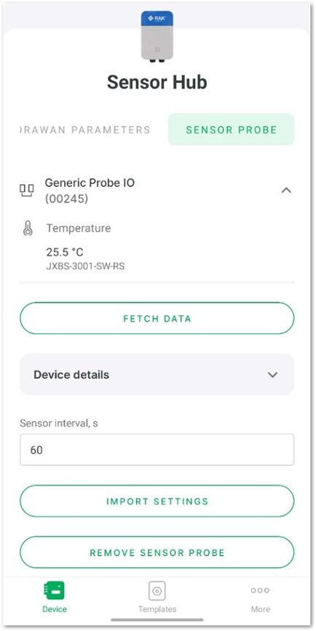The image size is (316, 631).
Task: Open the Device tab icon
Action: click(55, 591)
